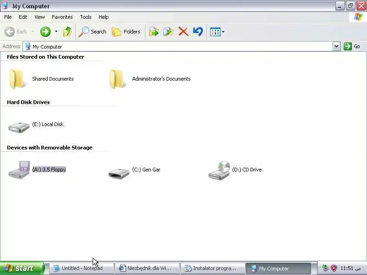Click the Devices with Removable Storage header
The image size is (367, 275).
click(x=50, y=148)
